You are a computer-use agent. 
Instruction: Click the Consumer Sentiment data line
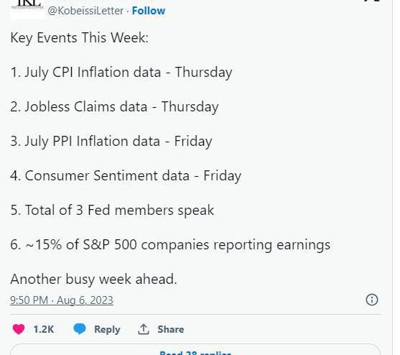click(x=126, y=176)
